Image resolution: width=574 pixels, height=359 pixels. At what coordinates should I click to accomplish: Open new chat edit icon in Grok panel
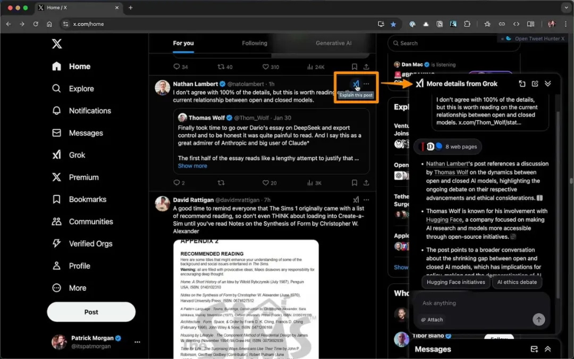pos(535,84)
